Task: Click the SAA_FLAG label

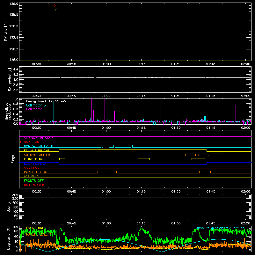Action: [x=31, y=168]
